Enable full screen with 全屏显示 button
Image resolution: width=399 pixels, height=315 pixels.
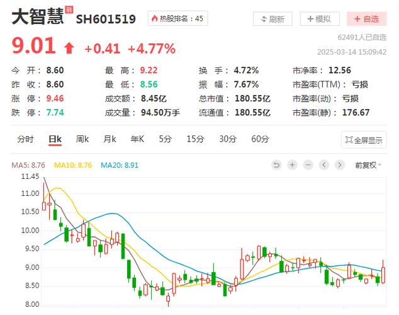(x=364, y=140)
